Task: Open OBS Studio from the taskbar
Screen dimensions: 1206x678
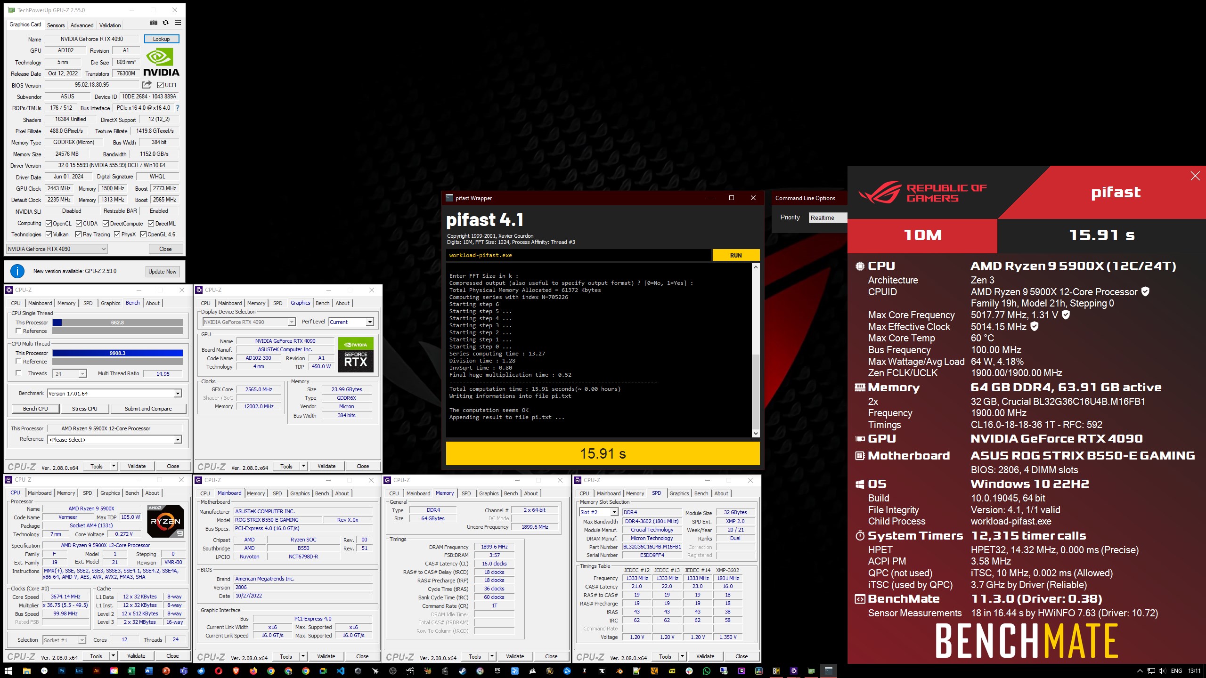Action: 393,671
